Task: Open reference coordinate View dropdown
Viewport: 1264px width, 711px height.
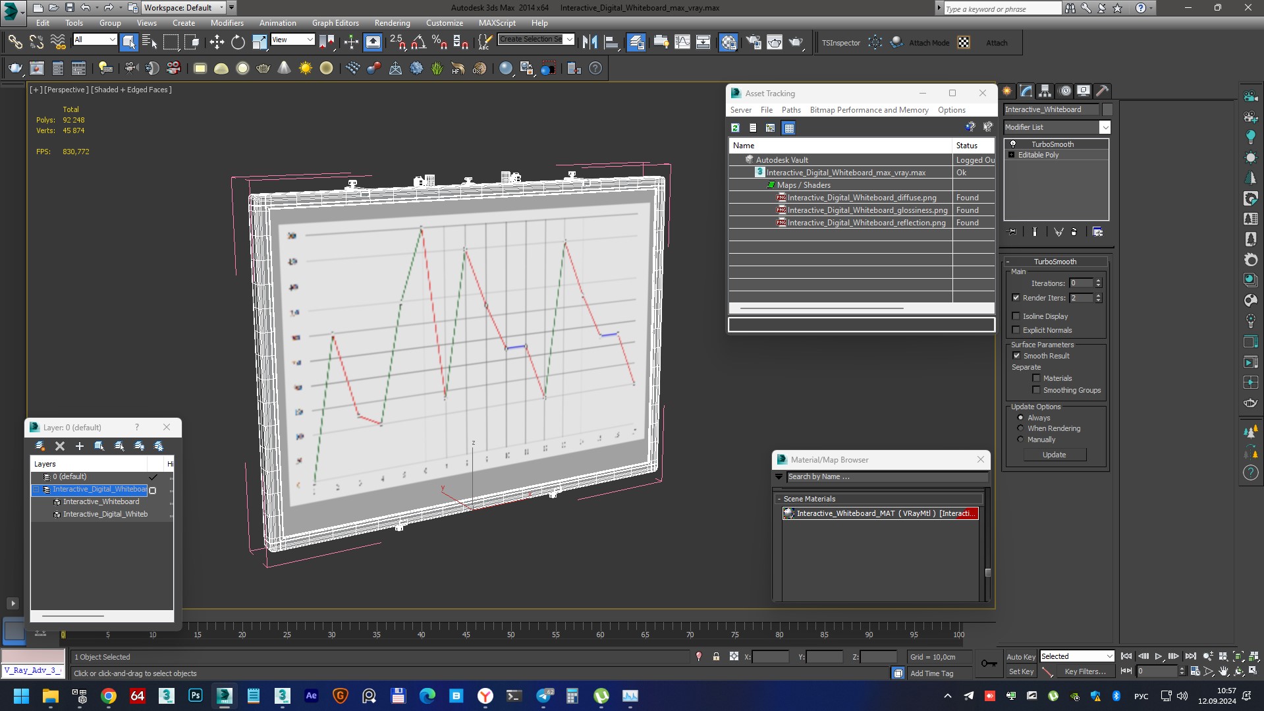Action: pyautogui.click(x=292, y=40)
